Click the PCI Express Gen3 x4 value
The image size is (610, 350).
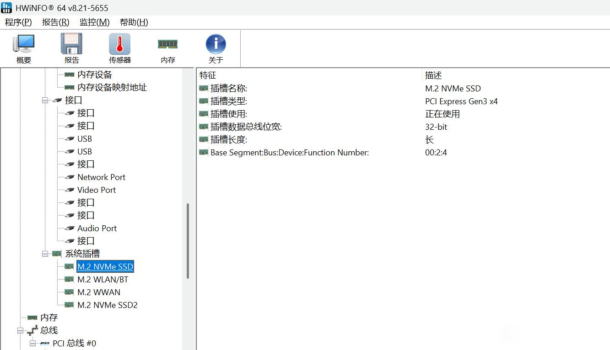461,101
